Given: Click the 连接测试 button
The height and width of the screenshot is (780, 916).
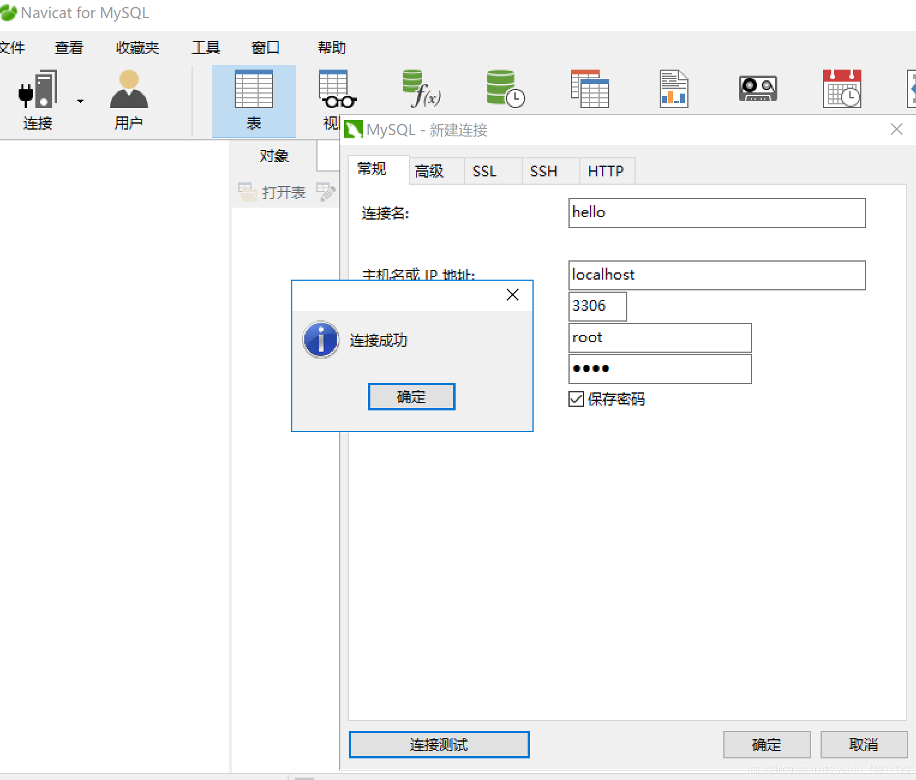Looking at the screenshot, I should click(x=439, y=745).
